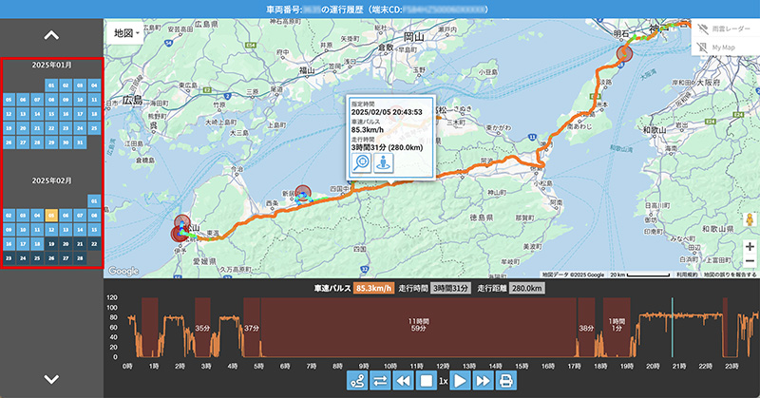Click the map zoom out minus button

[x=750, y=261]
